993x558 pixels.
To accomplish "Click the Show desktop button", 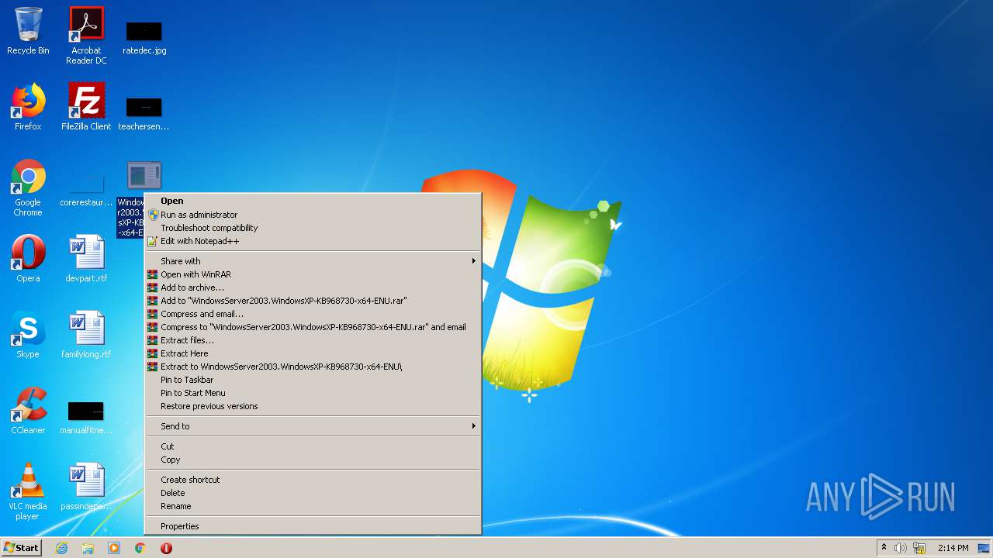I will 984,548.
